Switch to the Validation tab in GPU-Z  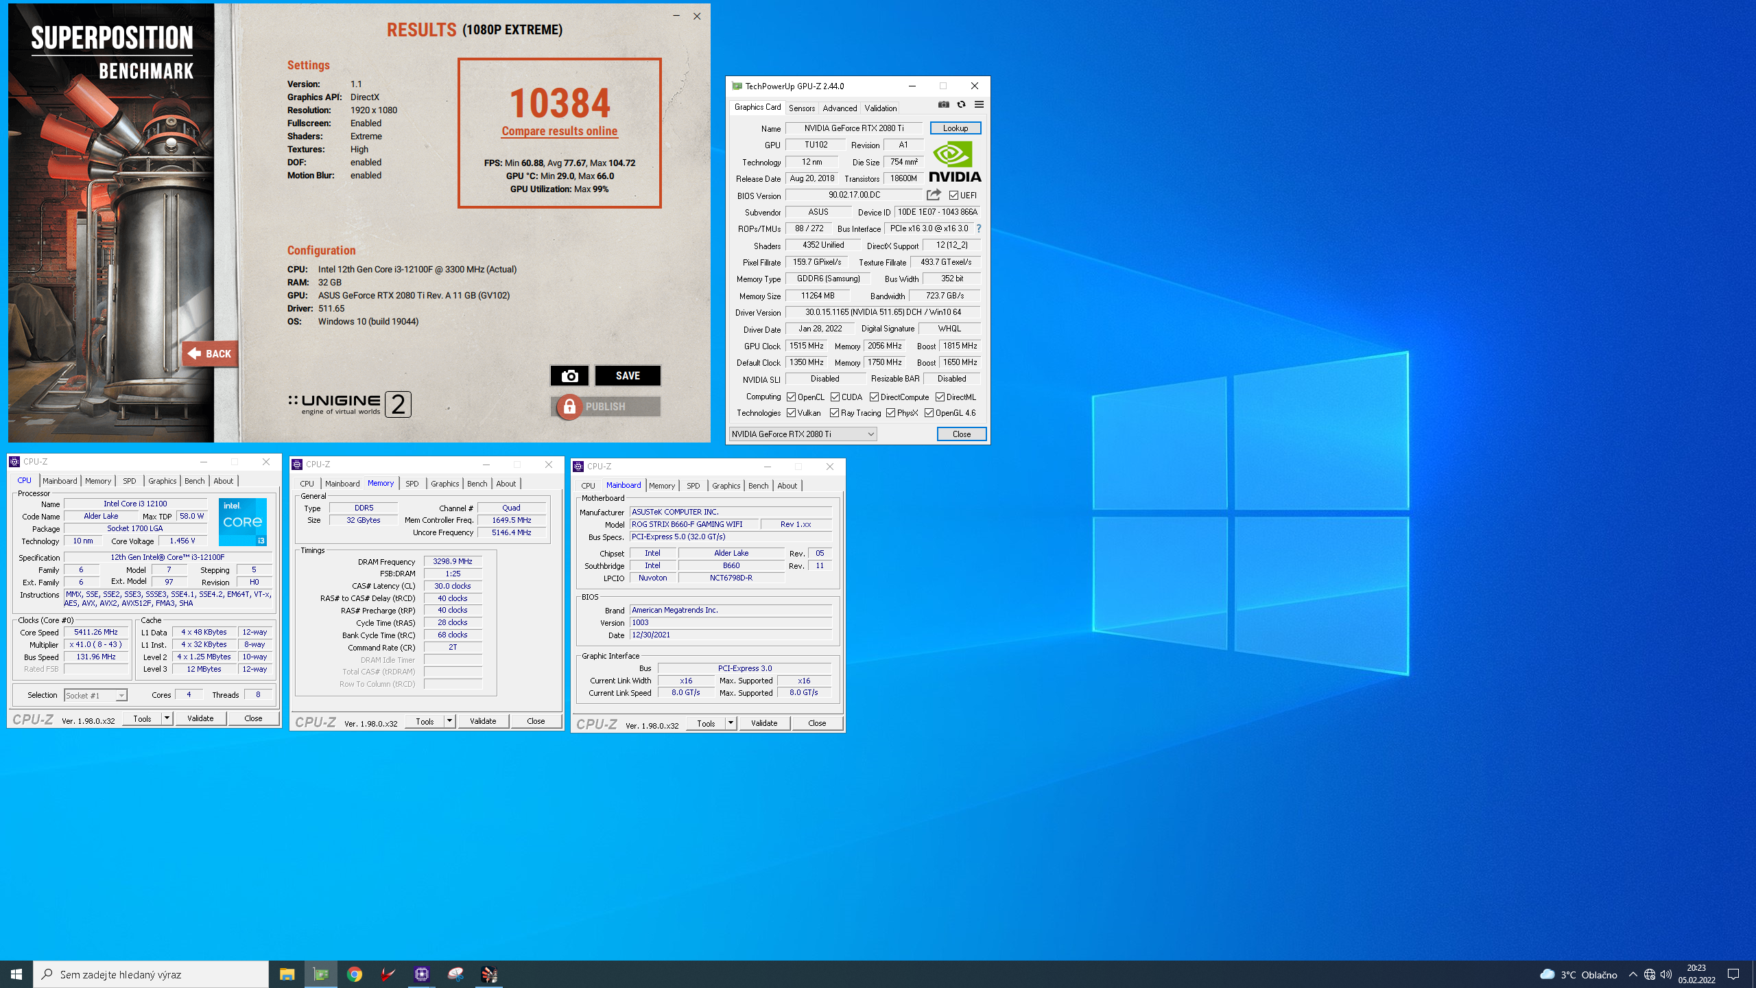880,108
